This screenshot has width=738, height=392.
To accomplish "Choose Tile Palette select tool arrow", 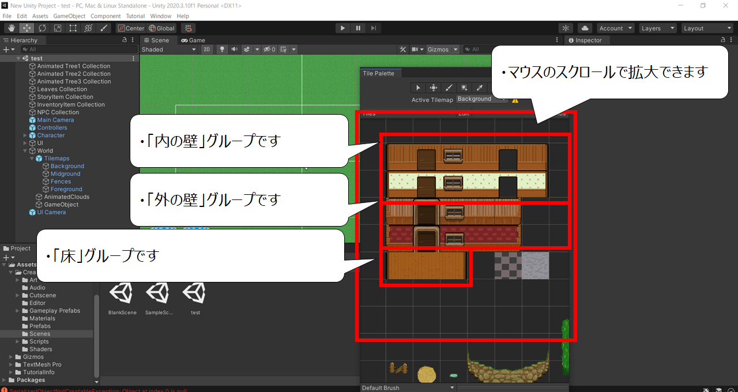I will coord(418,88).
